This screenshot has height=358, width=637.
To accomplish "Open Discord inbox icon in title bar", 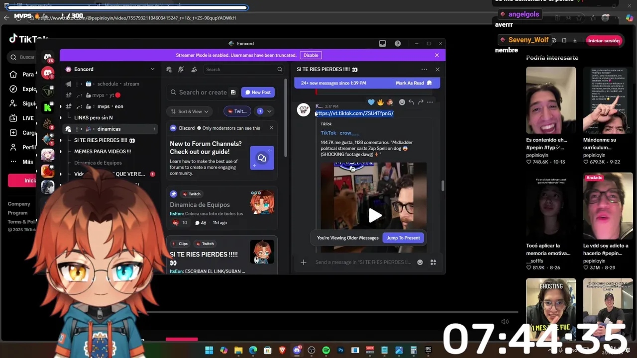I will [x=382, y=43].
